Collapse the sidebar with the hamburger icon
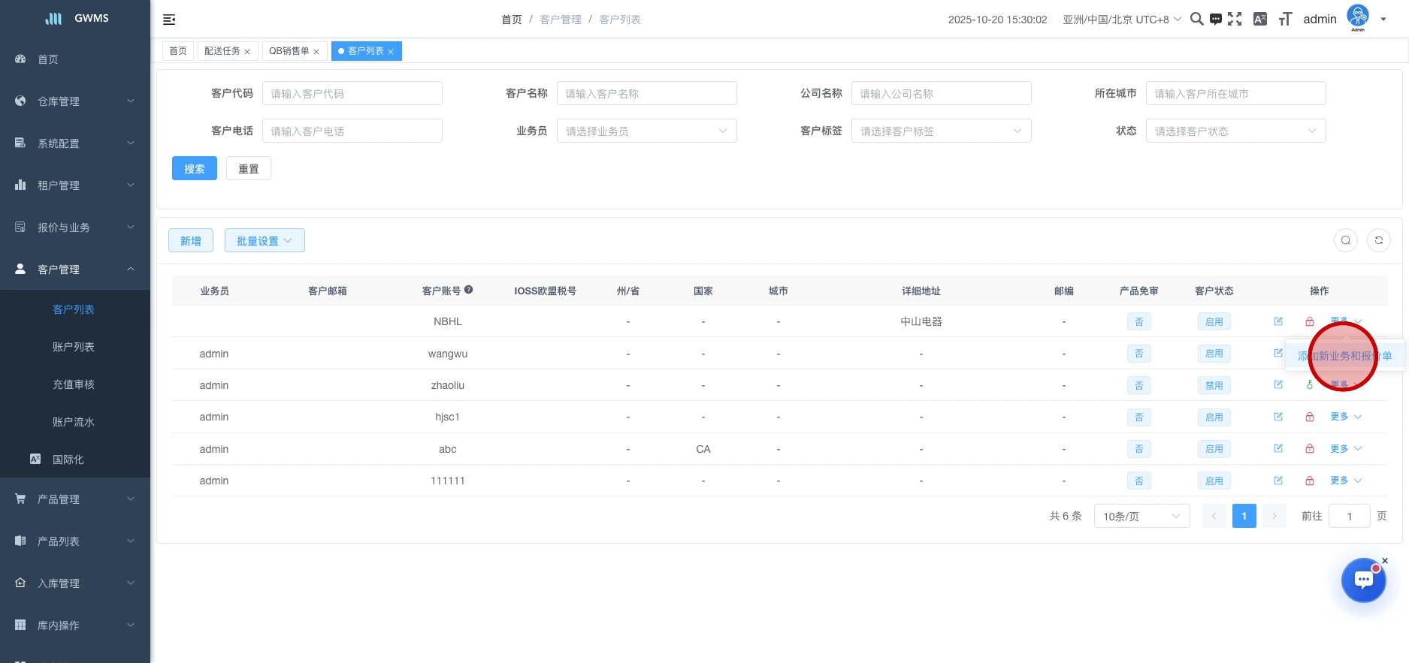Screen dimensions: 1409x663 coord(169,20)
